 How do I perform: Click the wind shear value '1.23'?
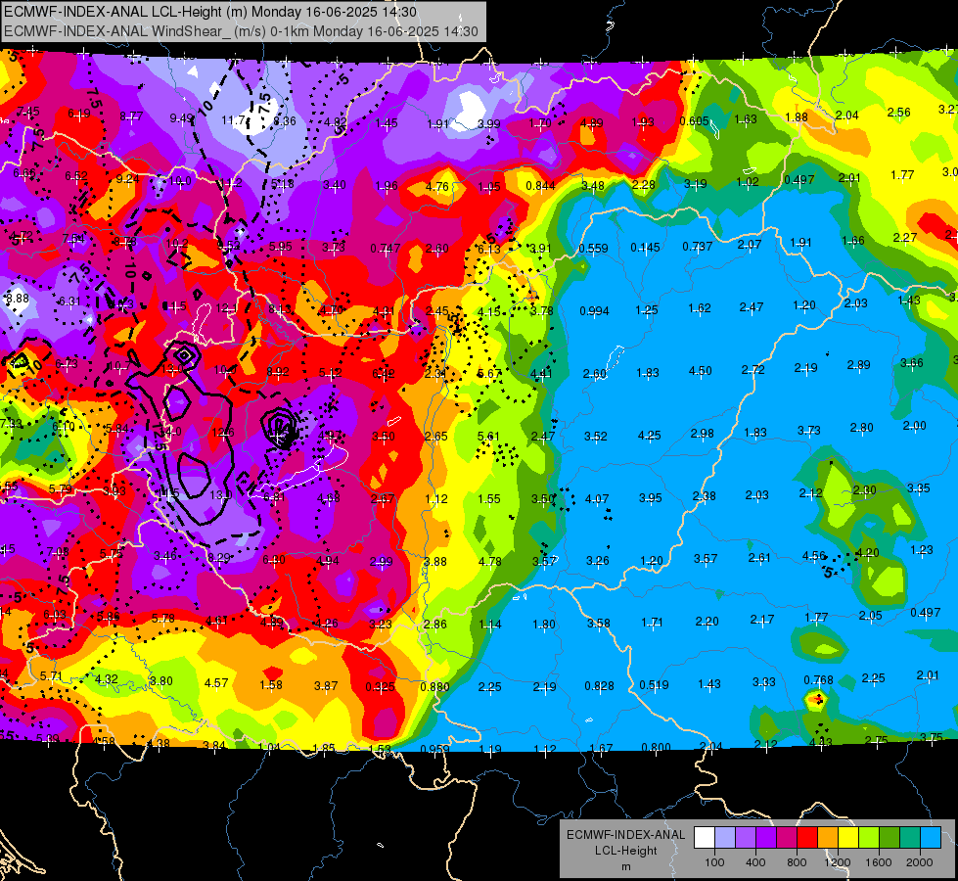(922, 549)
